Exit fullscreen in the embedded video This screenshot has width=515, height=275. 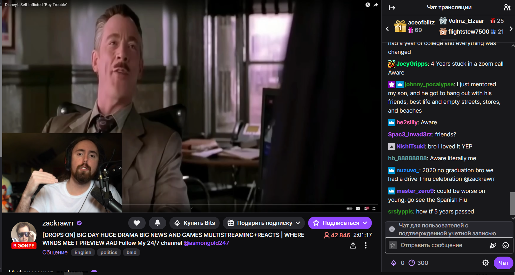point(374,208)
